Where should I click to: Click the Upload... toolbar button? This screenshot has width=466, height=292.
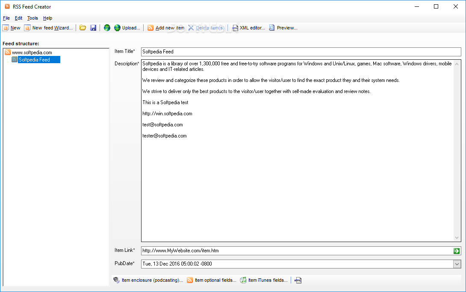[x=127, y=28]
